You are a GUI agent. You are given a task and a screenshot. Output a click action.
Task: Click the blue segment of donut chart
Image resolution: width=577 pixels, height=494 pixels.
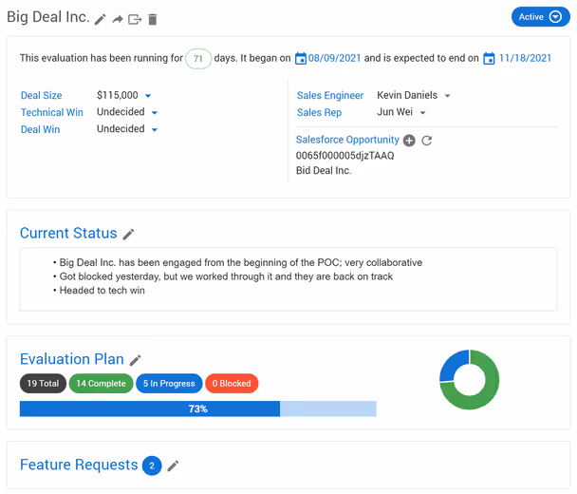click(452, 366)
